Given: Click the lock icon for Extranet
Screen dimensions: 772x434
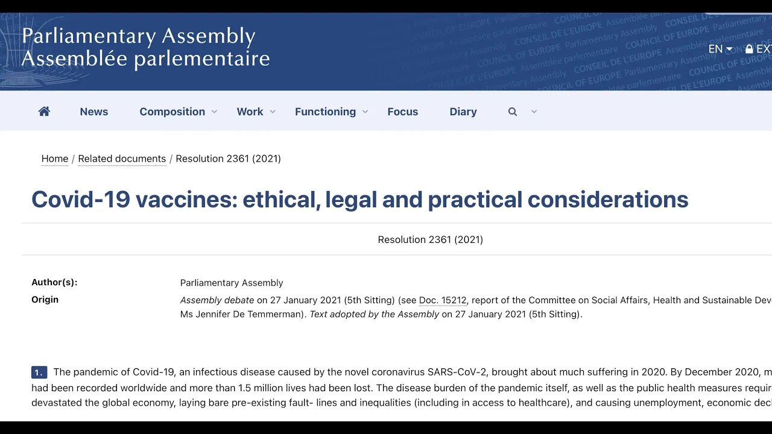Looking at the screenshot, I should pyautogui.click(x=749, y=49).
